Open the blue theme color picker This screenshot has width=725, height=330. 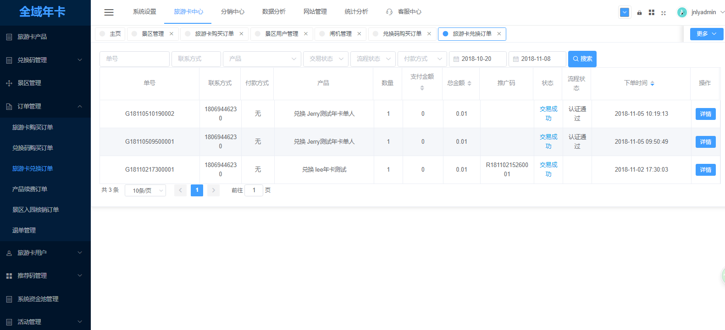tap(625, 12)
